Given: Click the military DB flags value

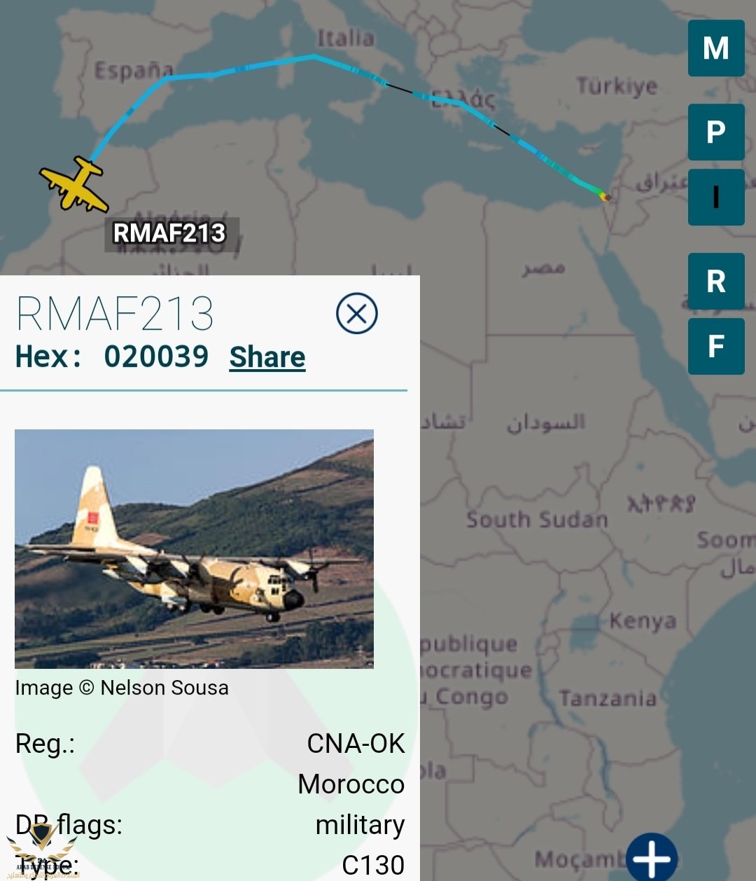Looking at the screenshot, I should click(360, 825).
